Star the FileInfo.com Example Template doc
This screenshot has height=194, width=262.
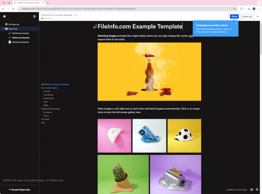75,15
